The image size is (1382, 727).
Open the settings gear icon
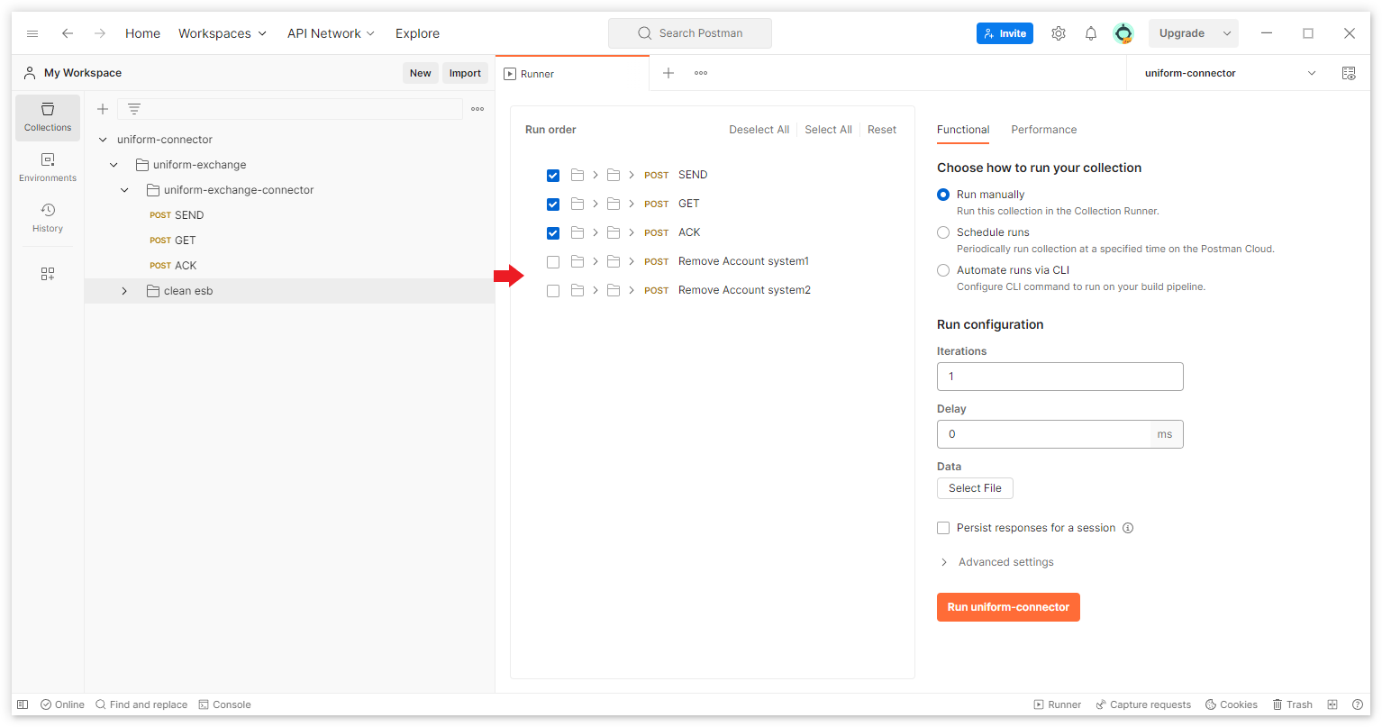[x=1059, y=33]
